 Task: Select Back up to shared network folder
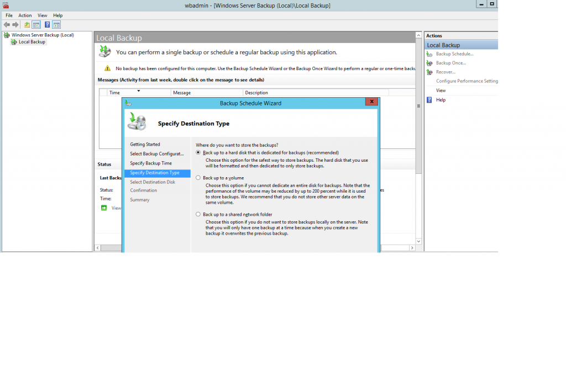pyautogui.click(x=198, y=214)
